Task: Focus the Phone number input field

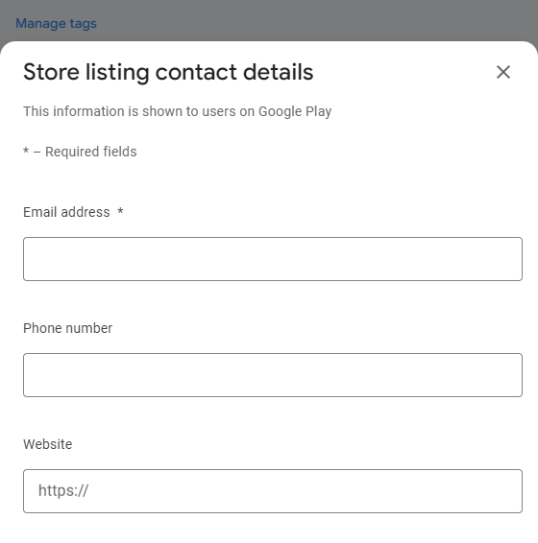Action: pos(273,375)
